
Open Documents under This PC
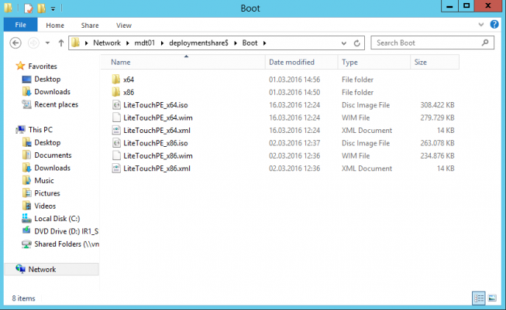pos(53,155)
